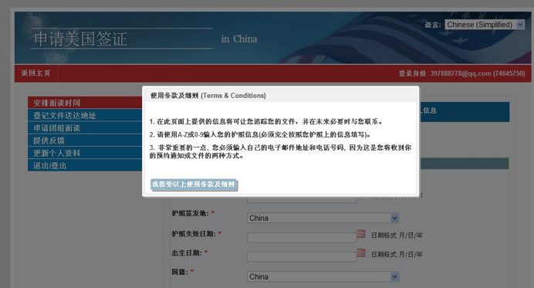Open the 国籍 China dropdown
This screenshot has height=288, width=534.
tap(323, 276)
